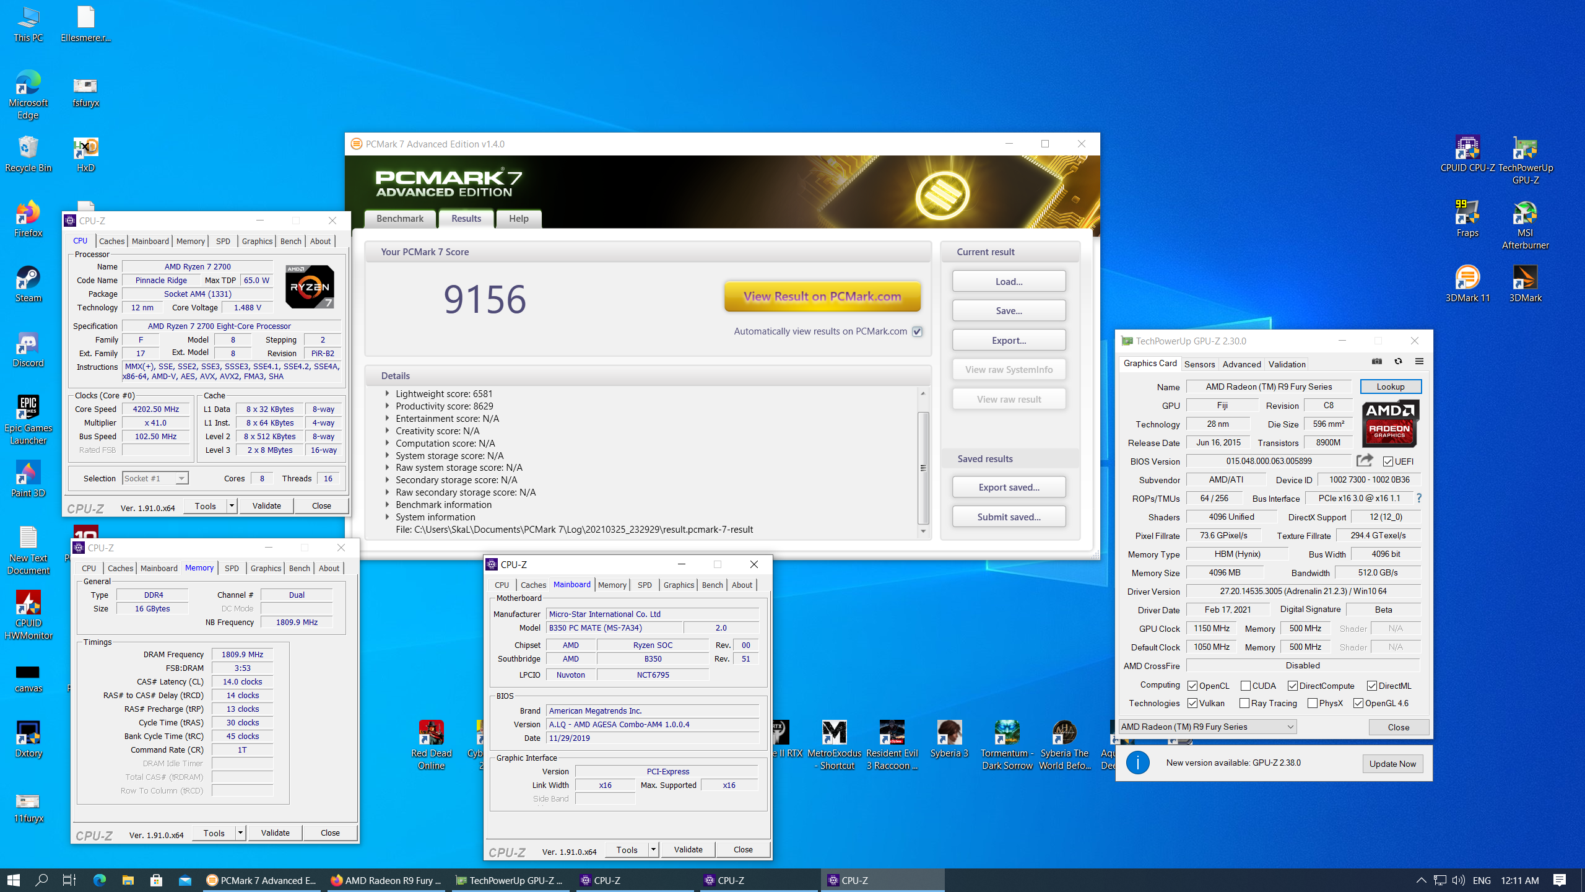Open the Discord desktop icon
The image size is (1585, 892).
tap(28, 349)
